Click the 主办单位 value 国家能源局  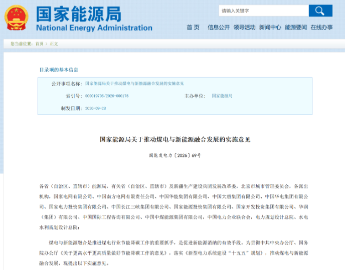[x=222, y=96]
